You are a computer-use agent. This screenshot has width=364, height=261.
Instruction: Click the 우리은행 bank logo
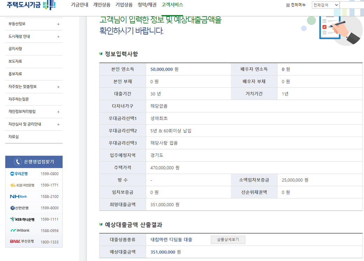pyautogui.click(x=19, y=174)
